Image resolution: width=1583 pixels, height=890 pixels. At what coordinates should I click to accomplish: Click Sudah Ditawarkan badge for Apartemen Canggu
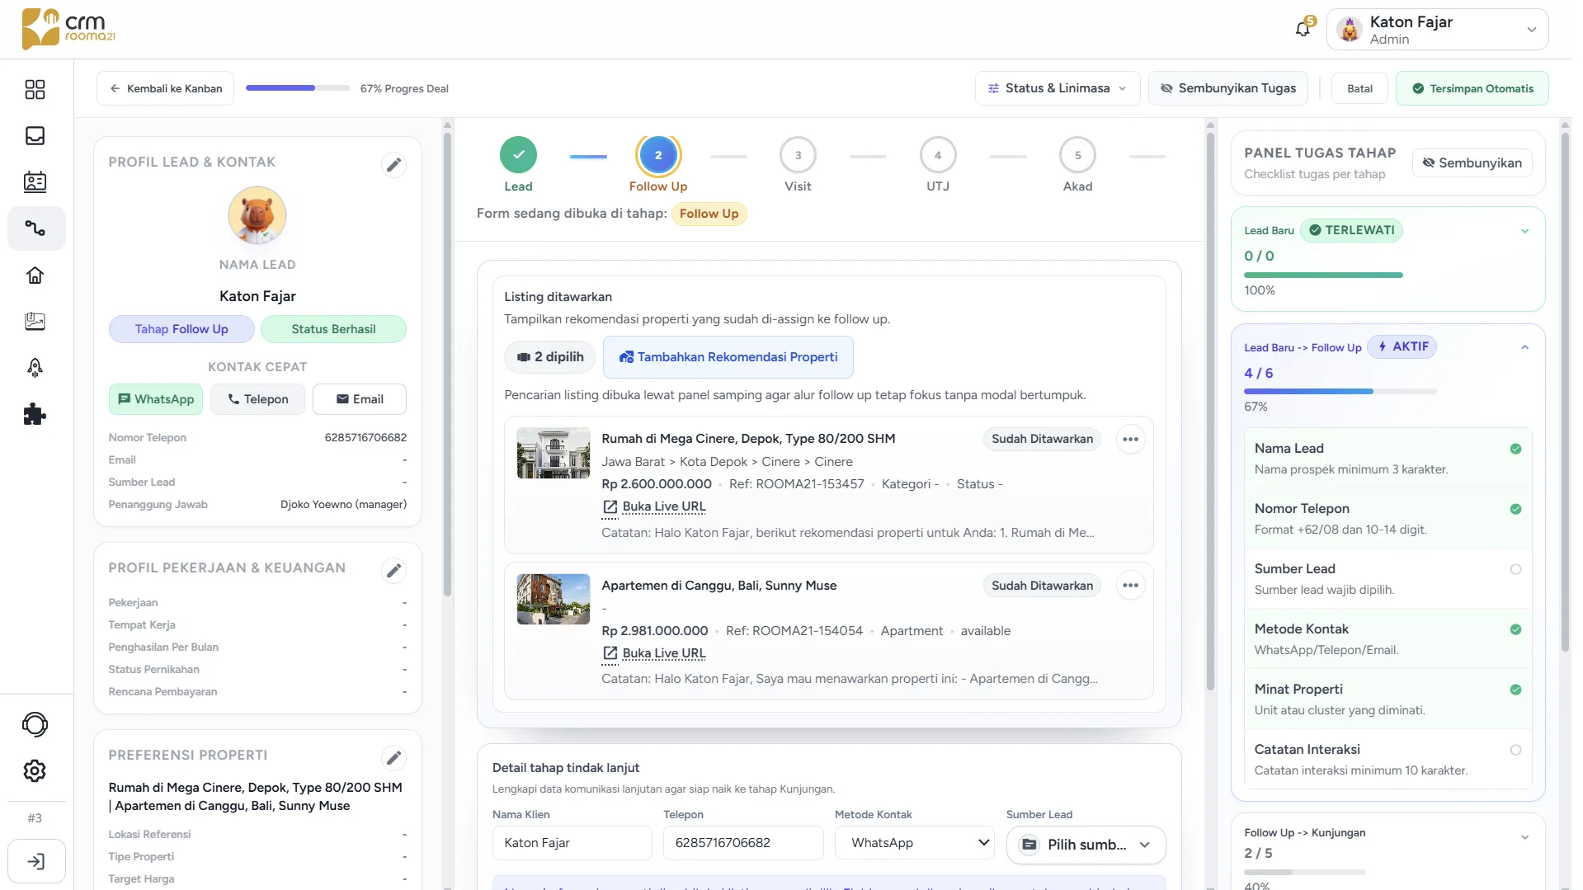pyautogui.click(x=1042, y=586)
